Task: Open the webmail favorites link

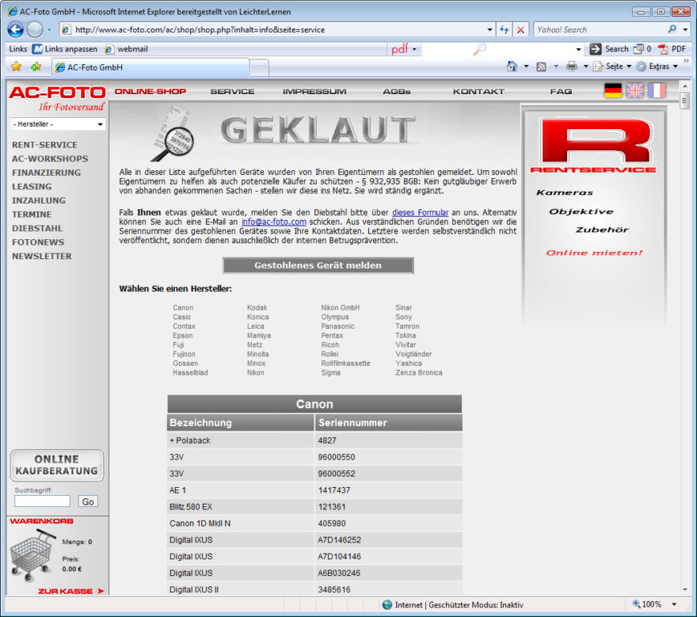Action: point(126,49)
